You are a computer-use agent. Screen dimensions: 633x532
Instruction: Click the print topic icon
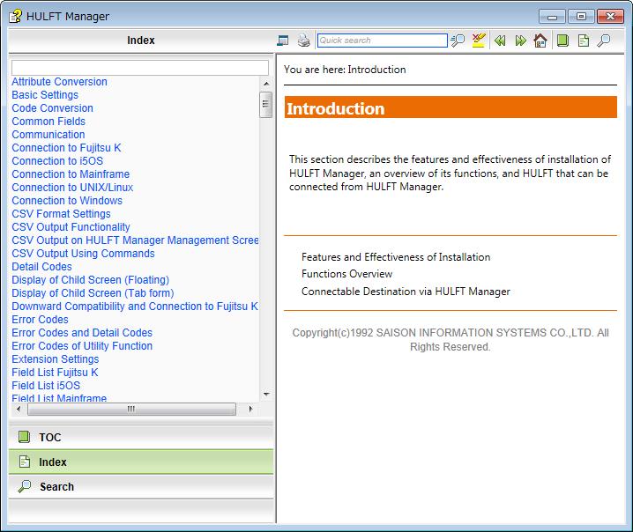coord(303,41)
